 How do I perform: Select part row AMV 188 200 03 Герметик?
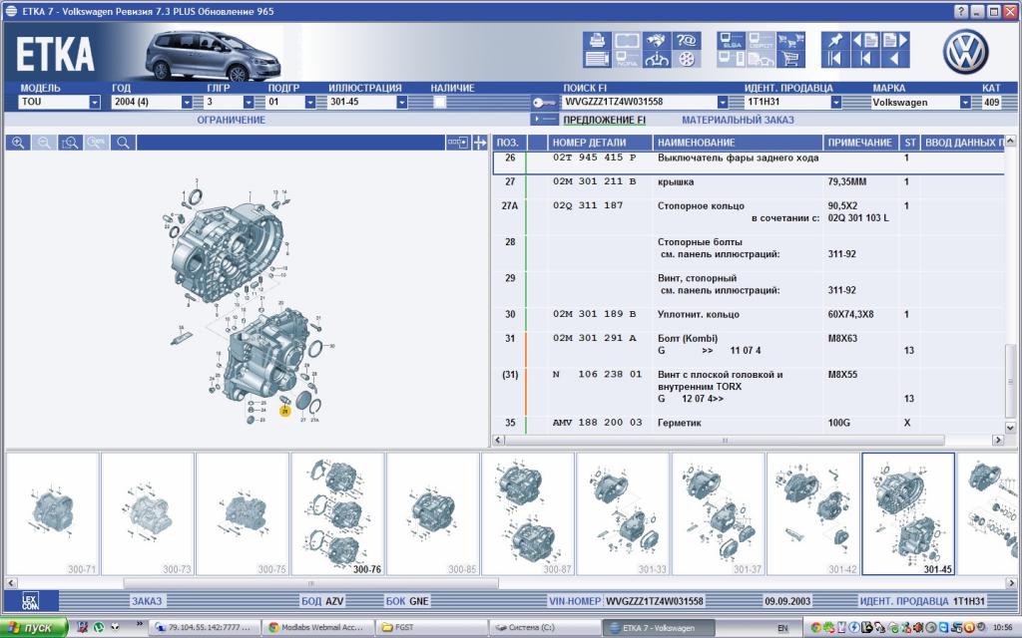click(x=749, y=423)
